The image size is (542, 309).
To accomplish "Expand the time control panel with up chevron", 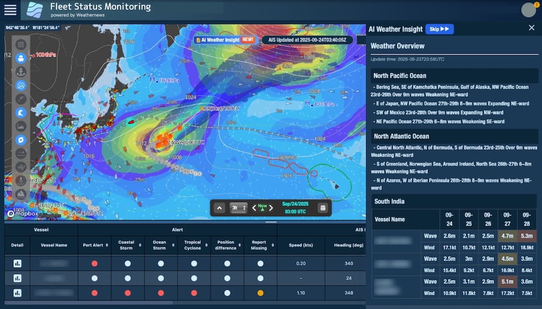I will (x=219, y=208).
